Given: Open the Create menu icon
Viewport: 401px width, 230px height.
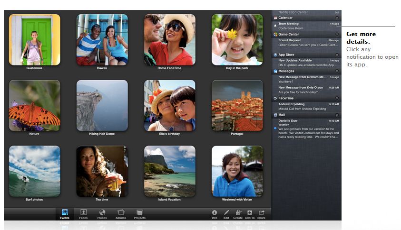Looking at the screenshot, I should pos(238,214).
